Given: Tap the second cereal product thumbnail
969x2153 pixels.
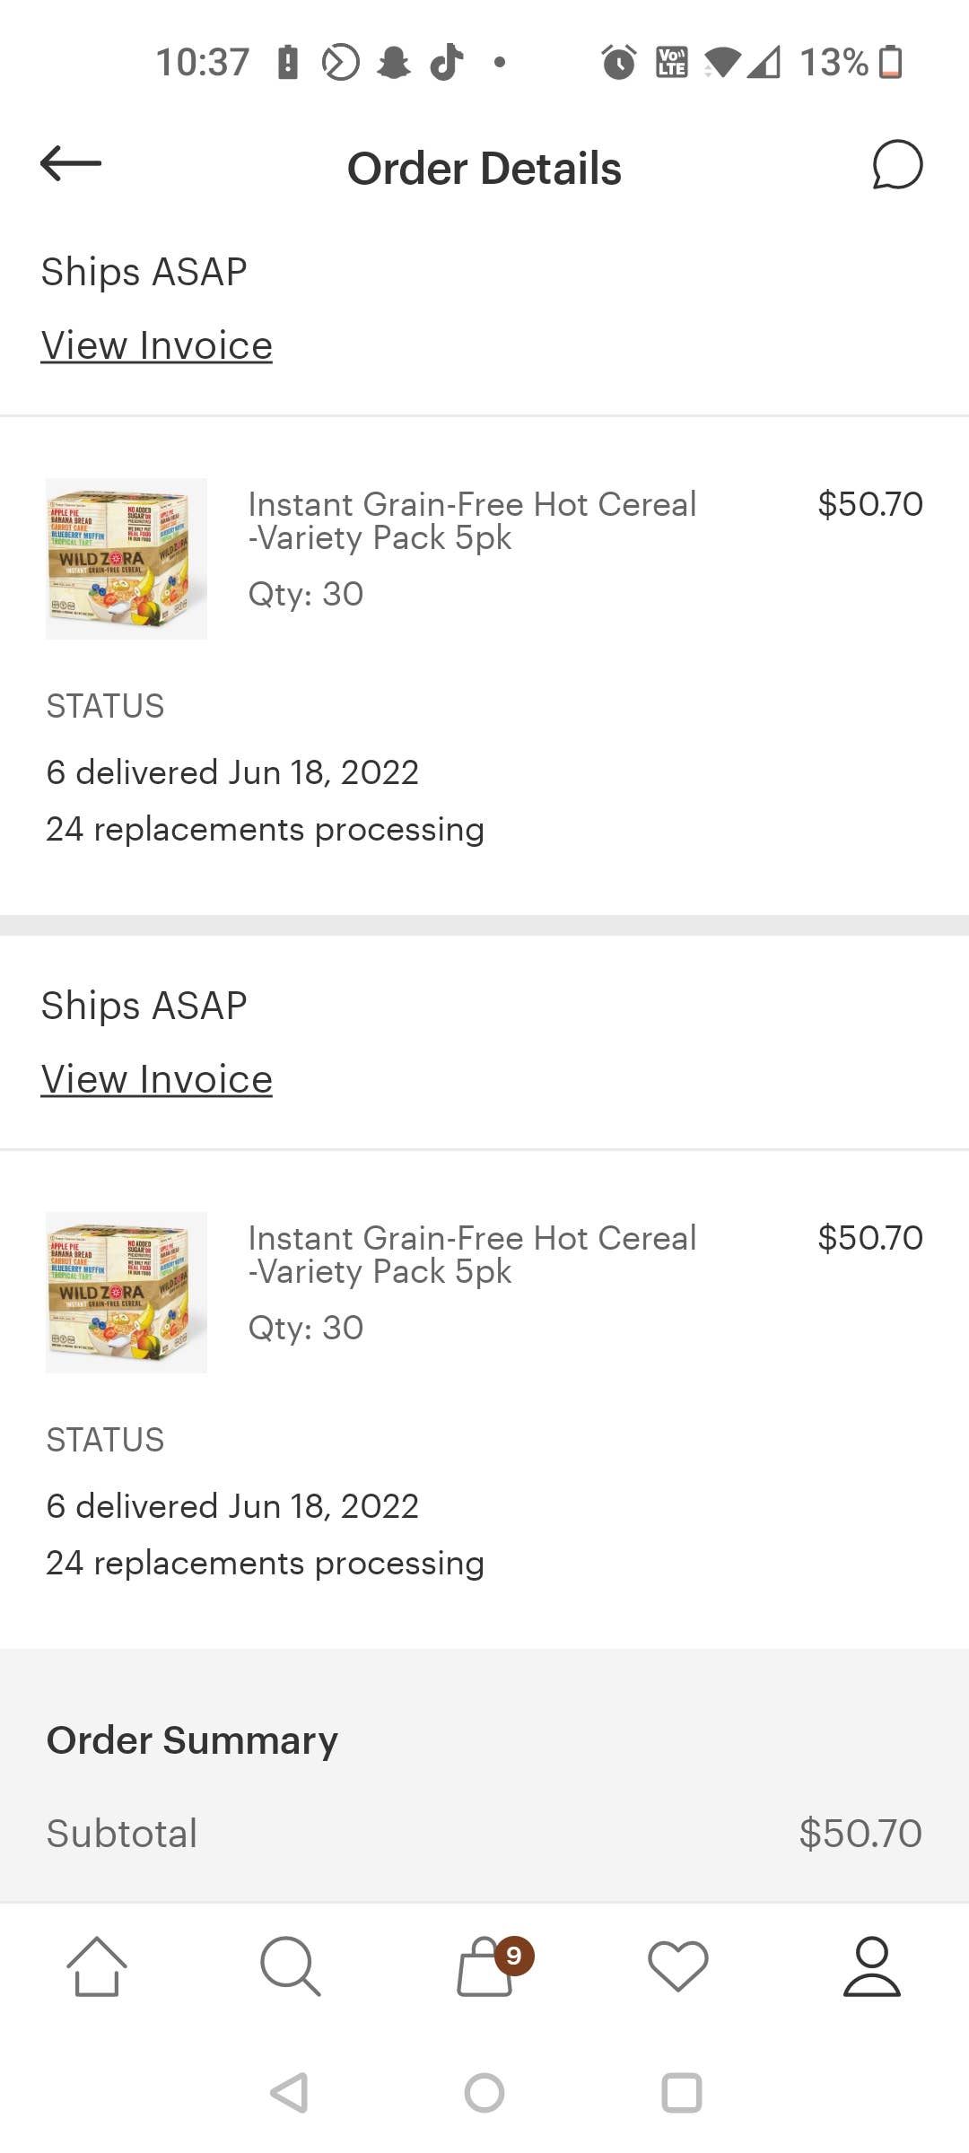Looking at the screenshot, I should pyautogui.click(x=127, y=1293).
